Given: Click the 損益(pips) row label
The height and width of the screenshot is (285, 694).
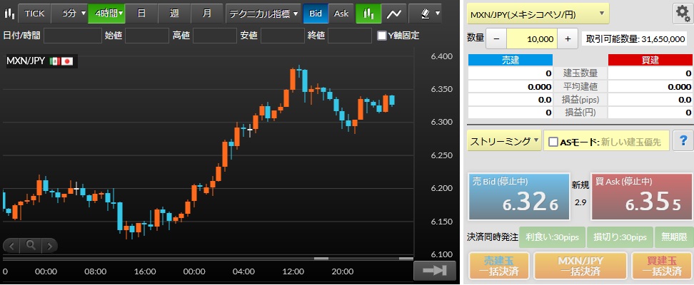Looking at the screenshot, I should pos(580,100).
